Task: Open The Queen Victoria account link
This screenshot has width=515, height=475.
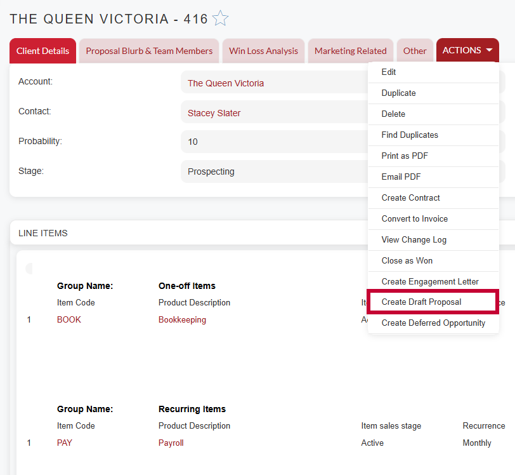Action: point(226,84)
